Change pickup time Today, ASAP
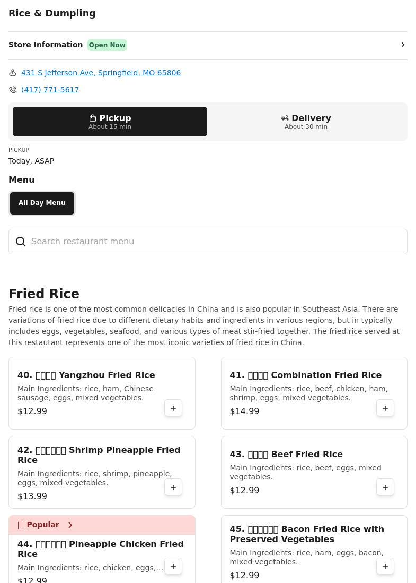This screenshot has width=416, height=583. 31,161
